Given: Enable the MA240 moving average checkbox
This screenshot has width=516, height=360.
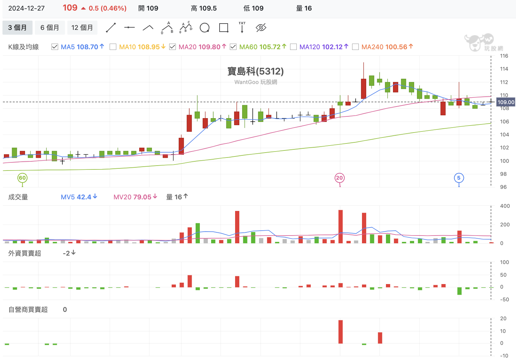Looking at the screenshot, I should point(356,47).
